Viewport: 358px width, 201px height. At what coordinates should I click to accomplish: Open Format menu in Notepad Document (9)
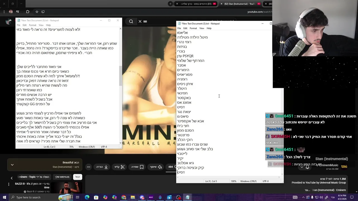(33, 25)
